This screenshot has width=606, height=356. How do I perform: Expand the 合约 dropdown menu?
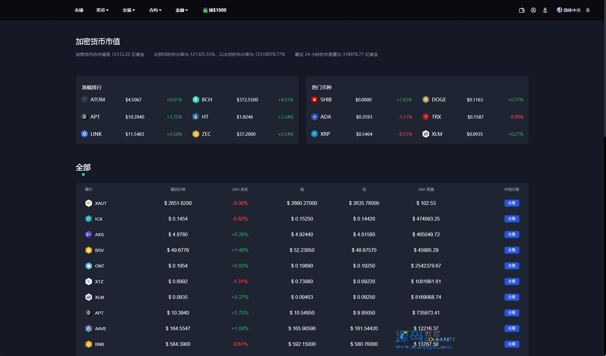pyautogui.click(x=155, y=10)
